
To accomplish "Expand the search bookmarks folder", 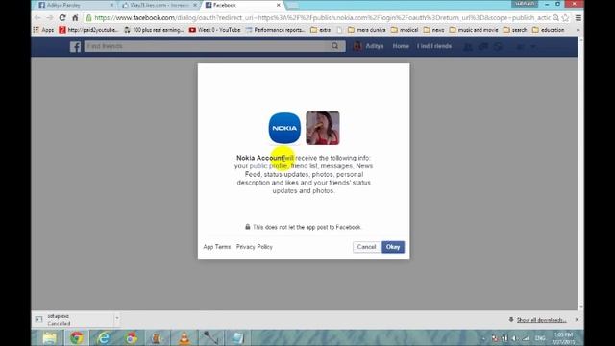I will 515,30.
